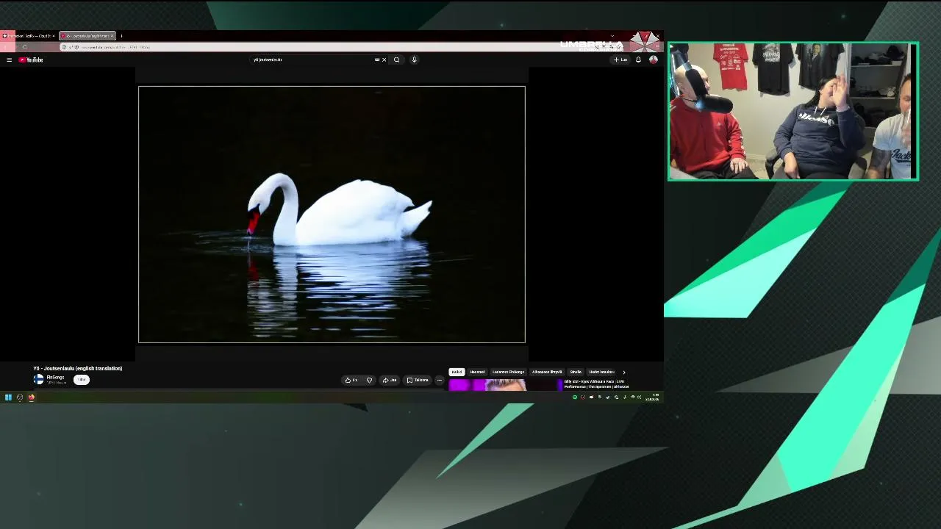Open the YouTube notifications bell
Image resolution: width=941 pixels, height=529 pixels.
(638, 60)
